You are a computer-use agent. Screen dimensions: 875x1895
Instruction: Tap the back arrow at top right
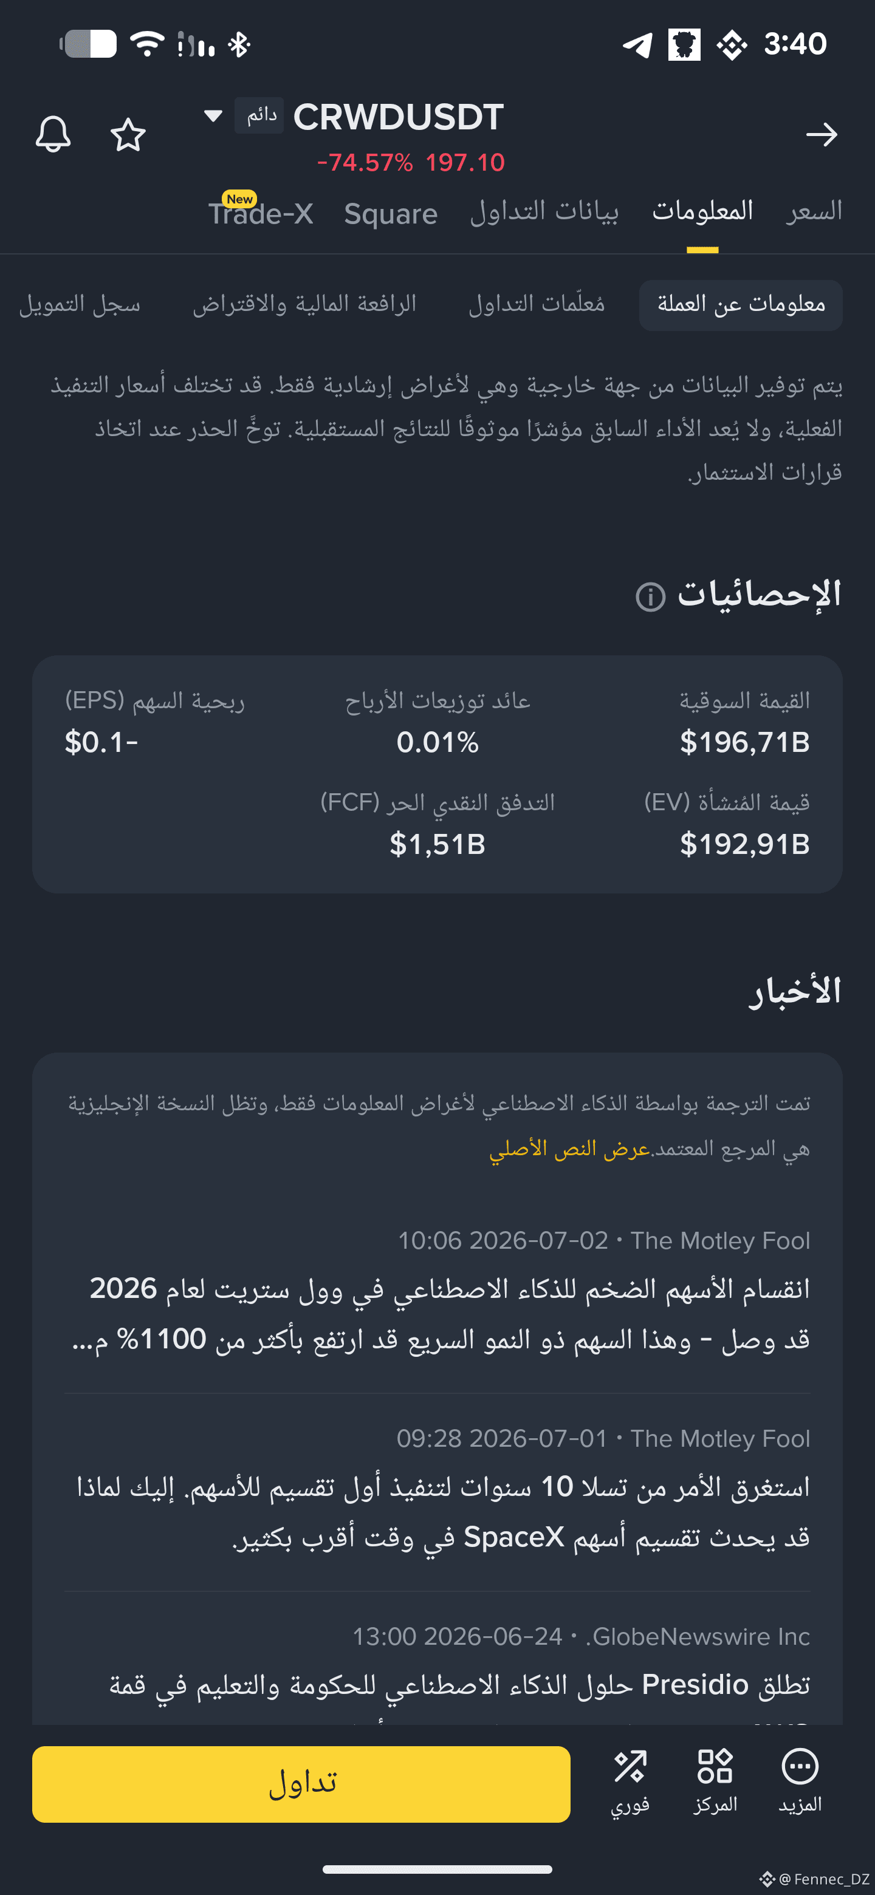click(x=822, y=135)
